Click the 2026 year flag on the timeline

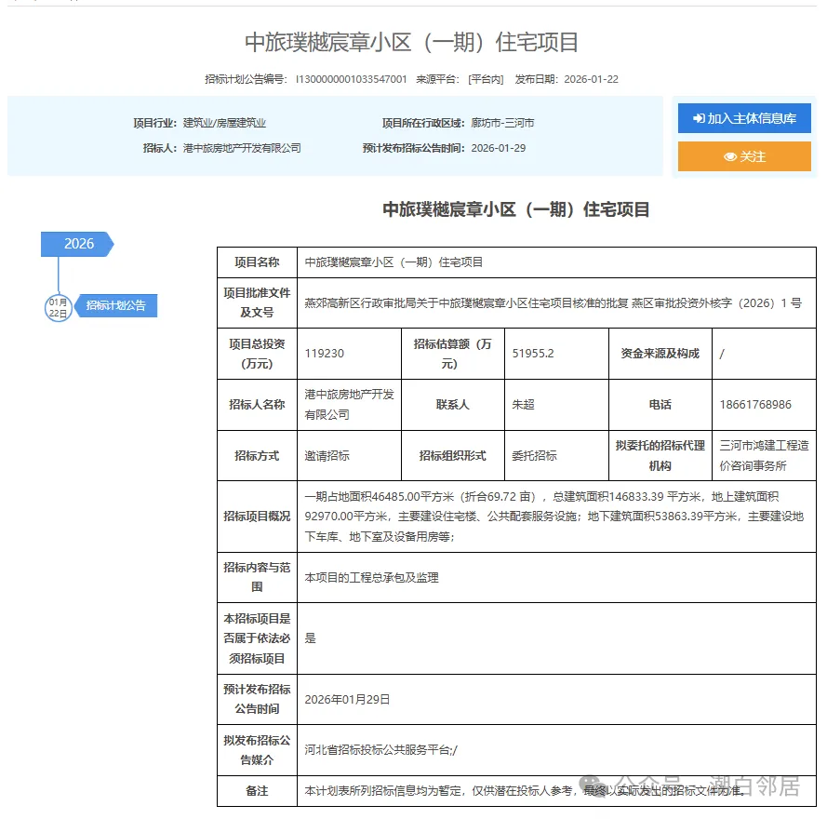coord(74,244)
